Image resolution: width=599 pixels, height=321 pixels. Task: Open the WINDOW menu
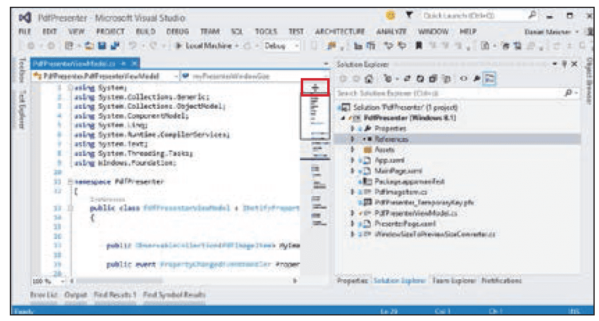(433, 32)
